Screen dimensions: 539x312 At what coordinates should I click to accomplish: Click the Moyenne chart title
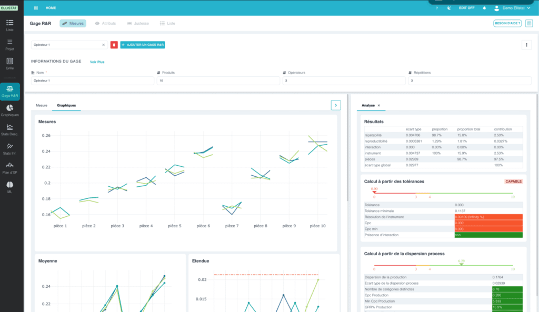(x=48, y=261)
